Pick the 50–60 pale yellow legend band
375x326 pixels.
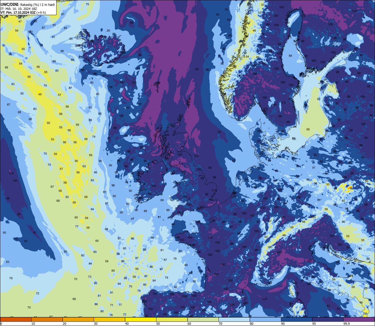click(x=172, y=319)
